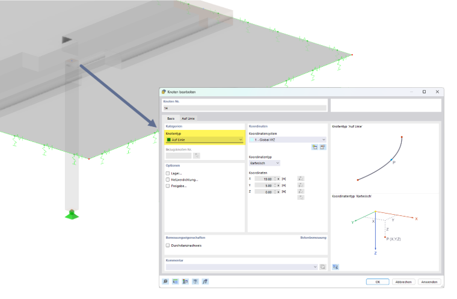This screenshot has height=299, width=457.
Task: Click the units and decimals footer icon
Action: coord(175,282)
